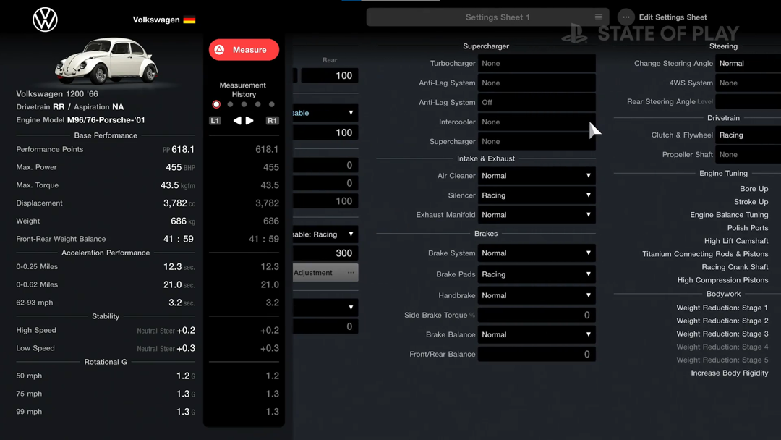Click the L1 shoulder button icon
Screen dimensions: 781x440
pyautogui.click(x=215, y=121)
